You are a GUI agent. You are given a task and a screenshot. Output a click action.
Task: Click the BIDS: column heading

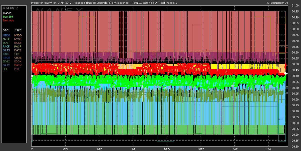point(6,30)
